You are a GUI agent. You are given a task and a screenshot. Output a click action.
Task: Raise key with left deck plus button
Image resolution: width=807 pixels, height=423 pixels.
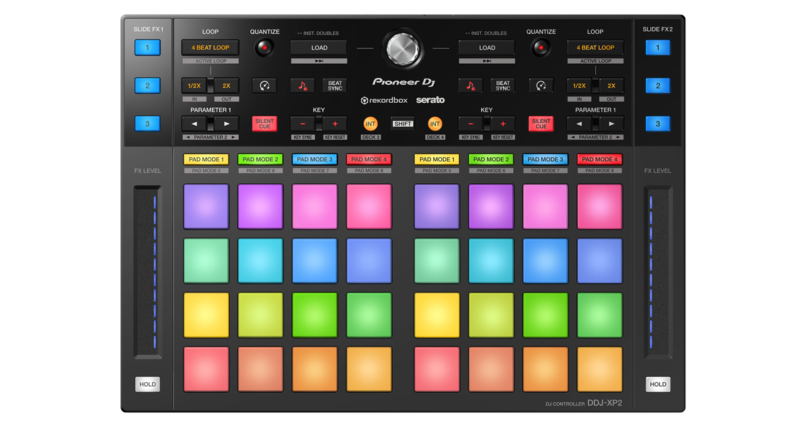(335, 124)
